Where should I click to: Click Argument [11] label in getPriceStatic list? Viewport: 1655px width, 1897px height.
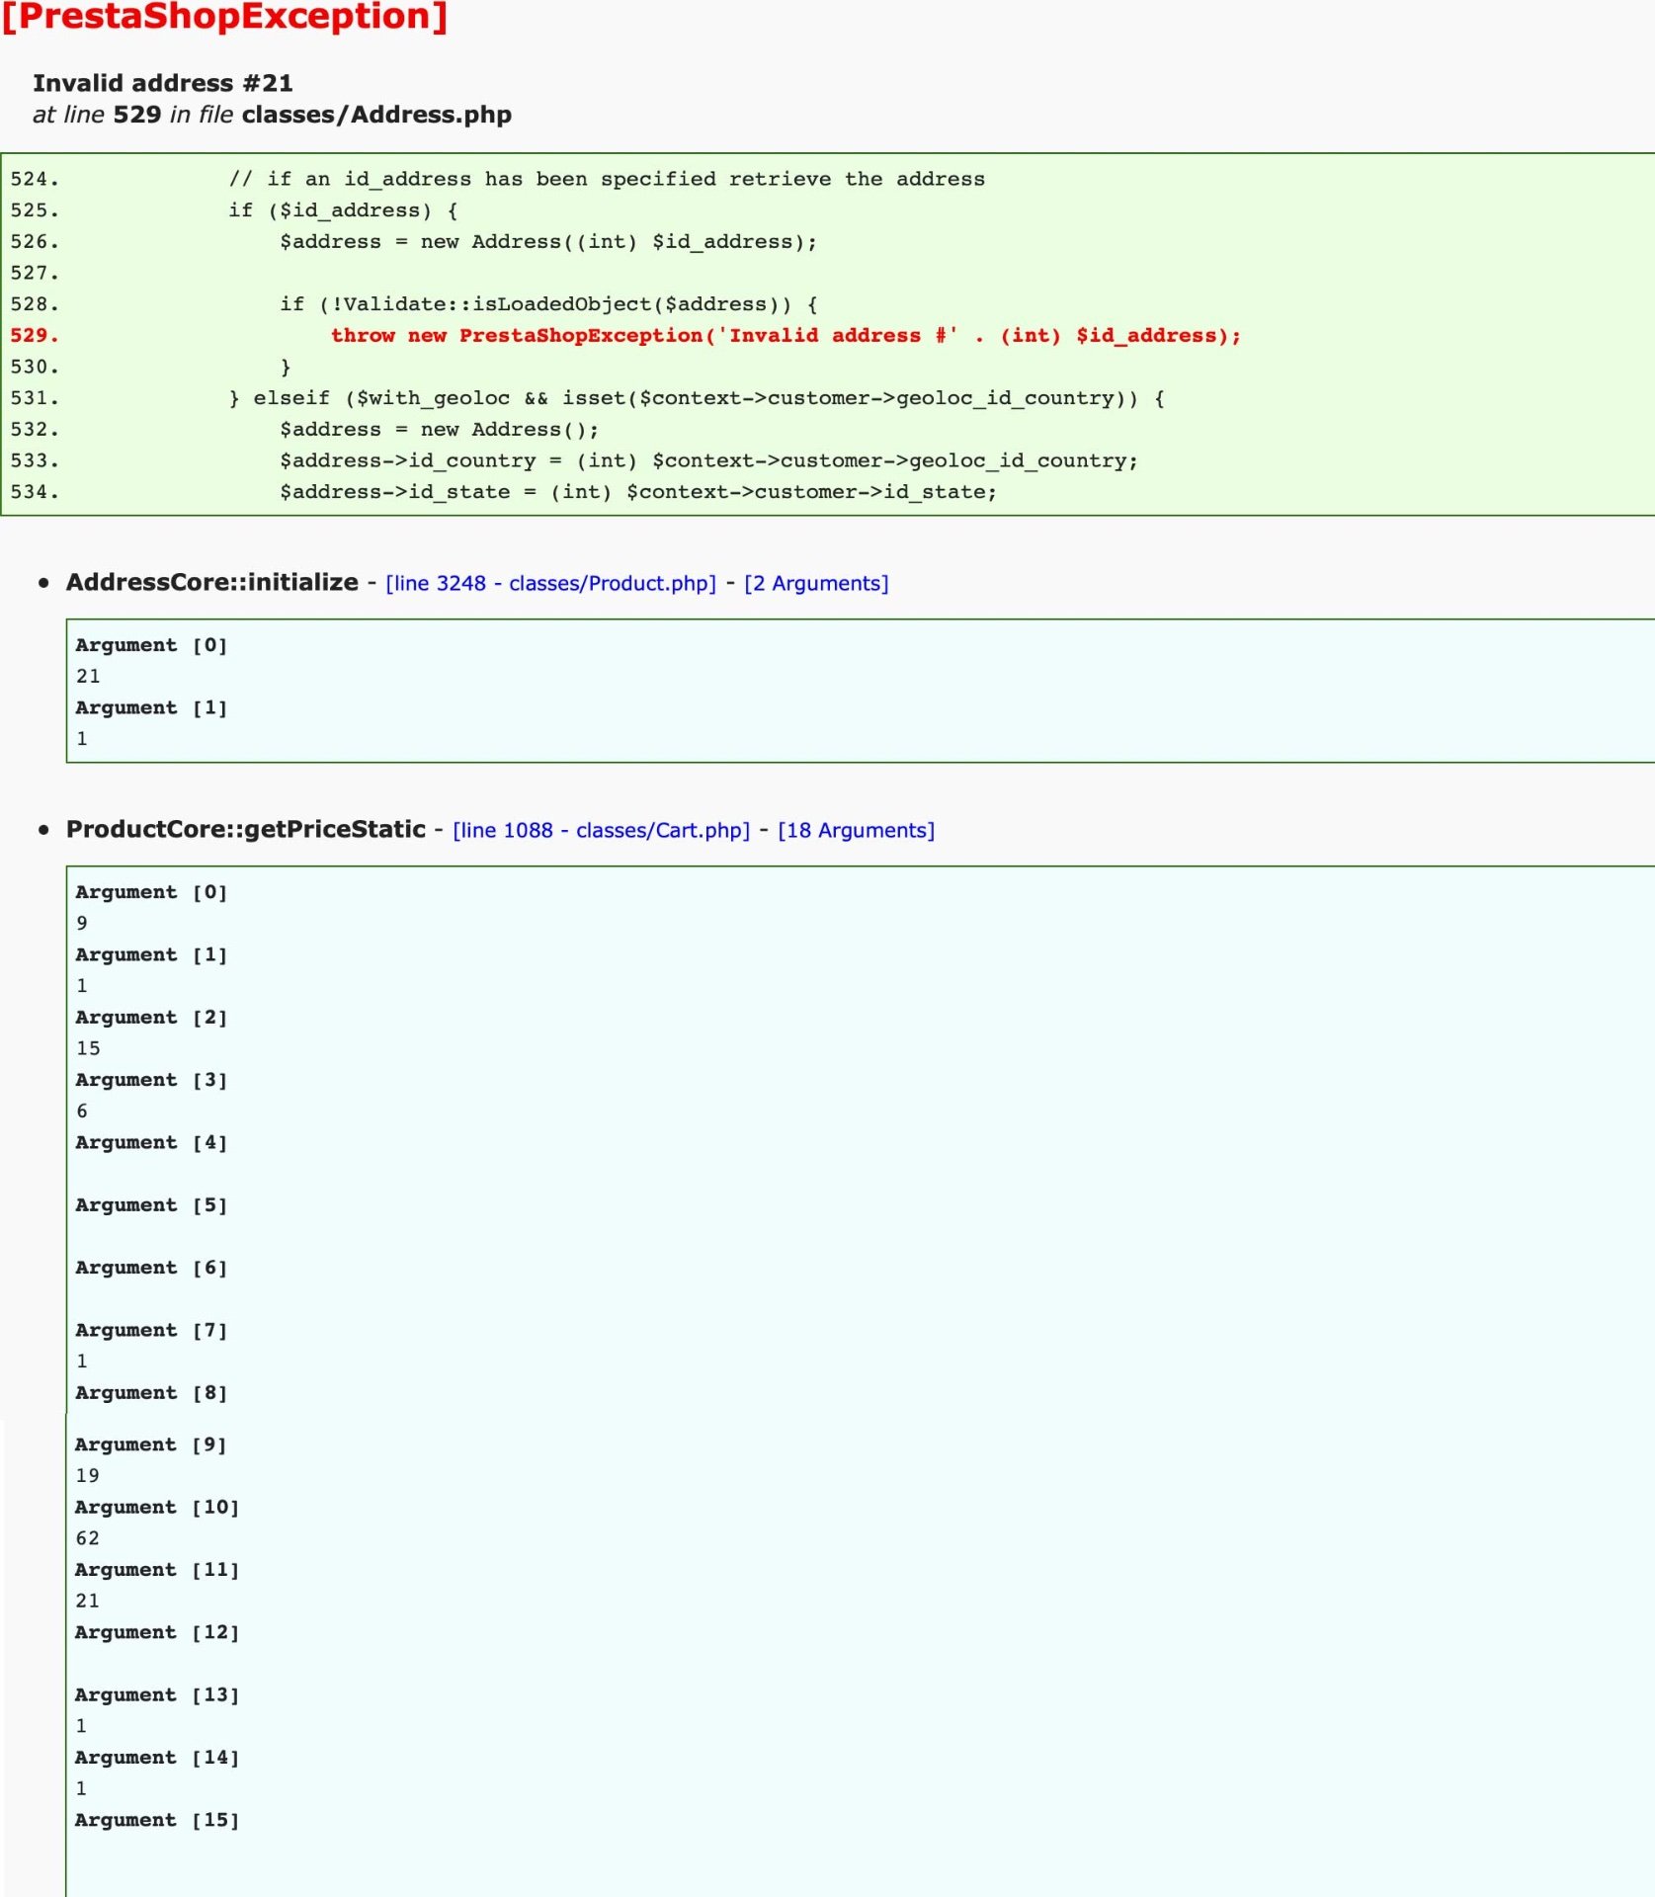click(x=157, y=1569)
